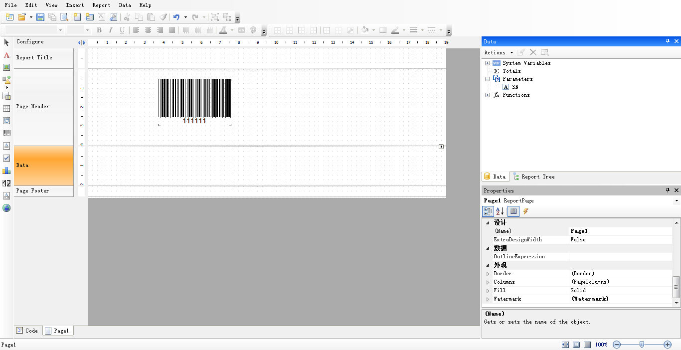Save the report with the floppy disk icon
681x350 pixels.
coord(40,17)
